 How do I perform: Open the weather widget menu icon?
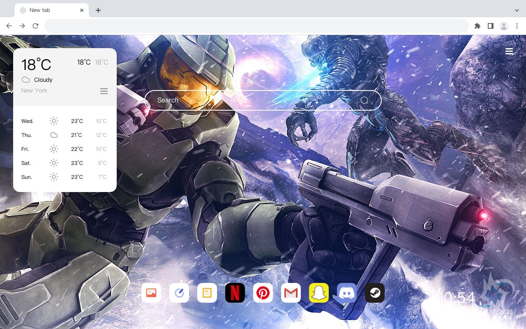point(104,91)
